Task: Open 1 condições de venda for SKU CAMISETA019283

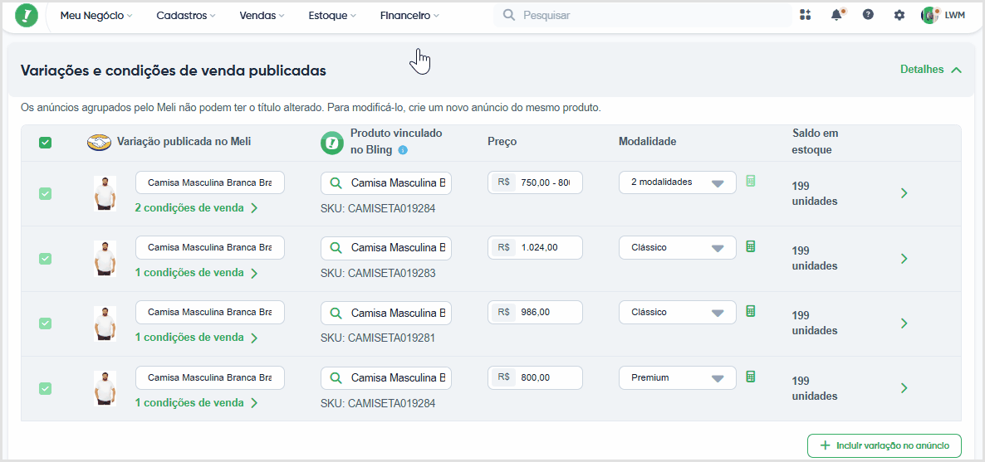Action: tap(196, 273)
